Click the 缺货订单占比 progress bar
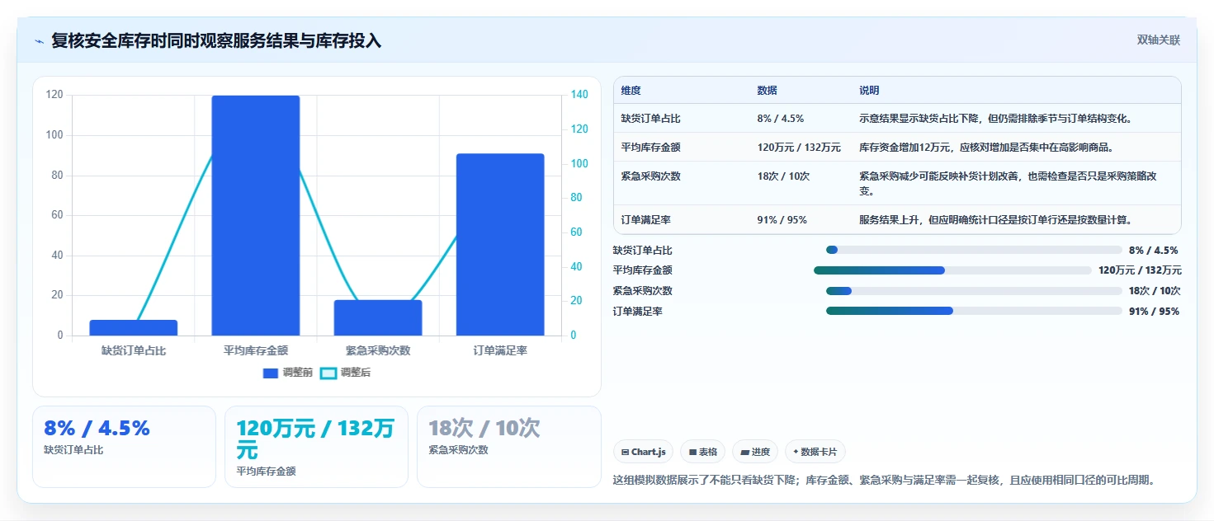 click(974, 250)
